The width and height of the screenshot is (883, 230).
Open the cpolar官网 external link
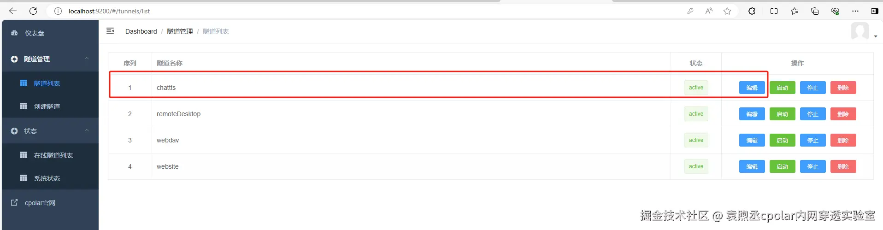click(40, 203)
